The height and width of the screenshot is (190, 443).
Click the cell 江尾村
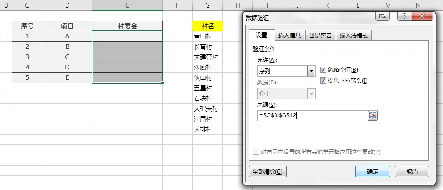(x=207, y=119)
